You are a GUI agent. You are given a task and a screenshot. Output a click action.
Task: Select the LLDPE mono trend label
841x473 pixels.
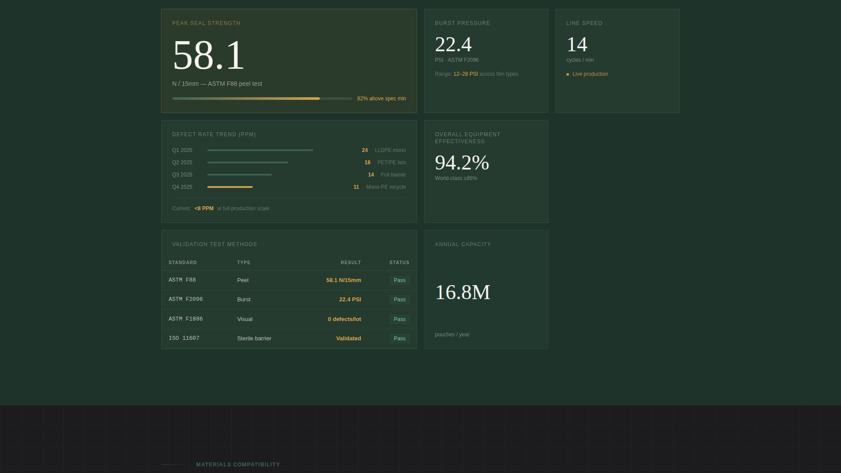point(390,150)
